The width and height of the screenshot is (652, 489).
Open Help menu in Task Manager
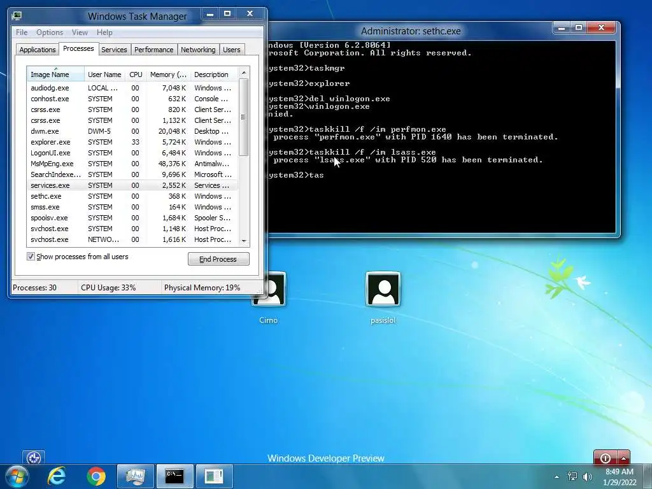104,32
